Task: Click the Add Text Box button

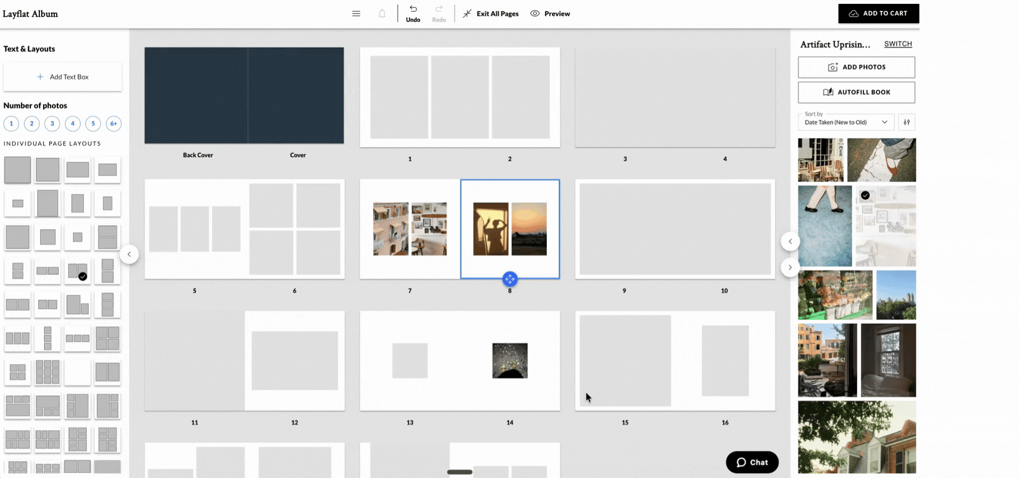Action: [x=62, y=76]
